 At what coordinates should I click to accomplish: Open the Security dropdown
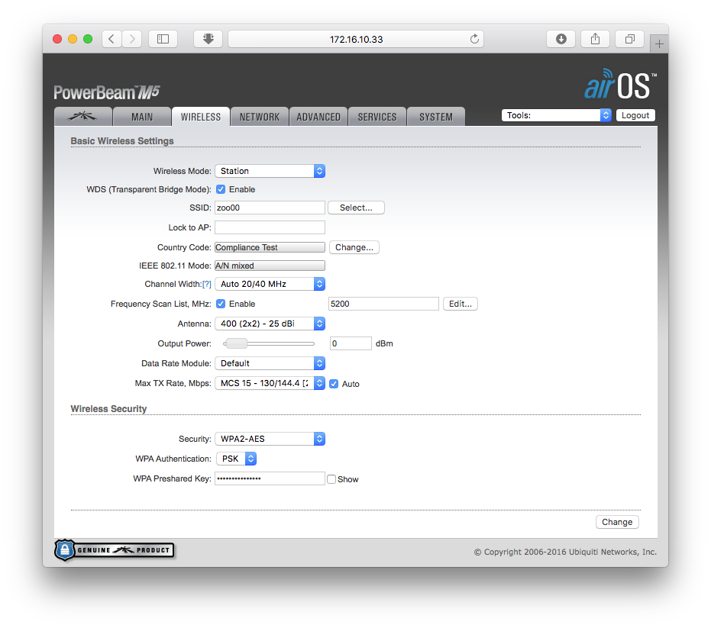270,439
